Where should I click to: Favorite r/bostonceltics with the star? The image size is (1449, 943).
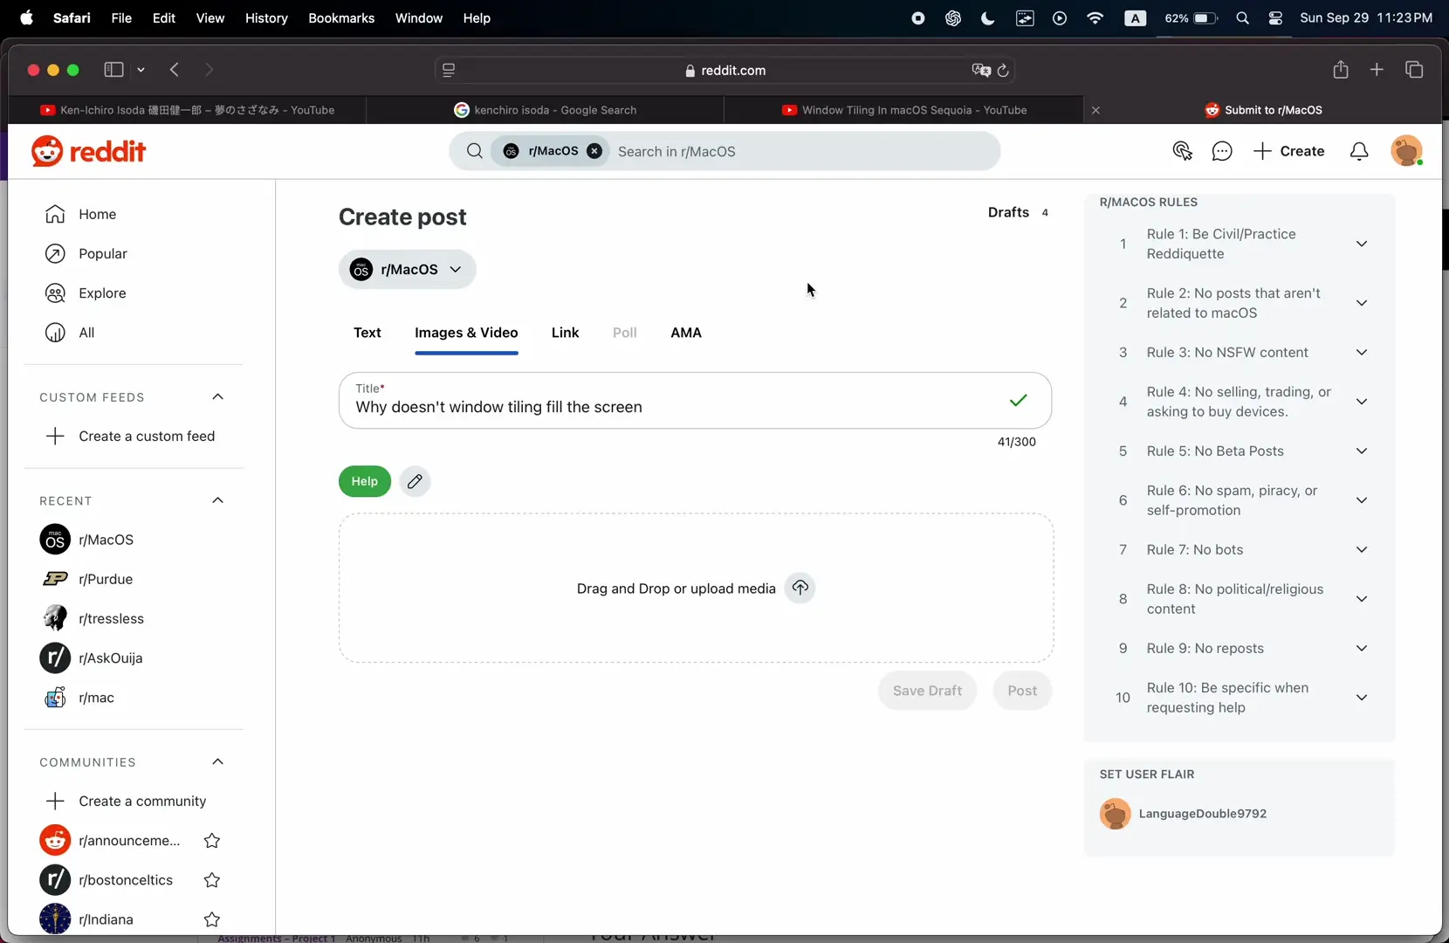211,879
